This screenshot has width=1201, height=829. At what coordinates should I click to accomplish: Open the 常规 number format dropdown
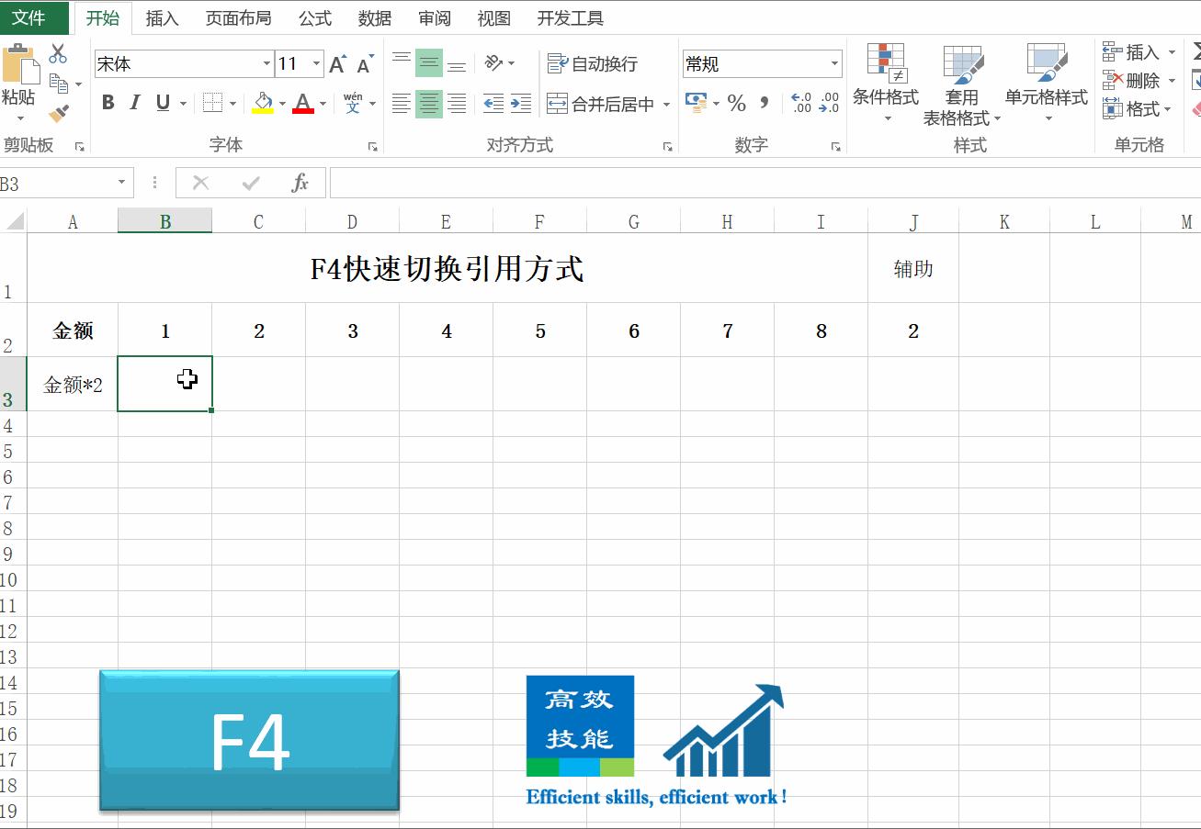click(x=834, y=63)
